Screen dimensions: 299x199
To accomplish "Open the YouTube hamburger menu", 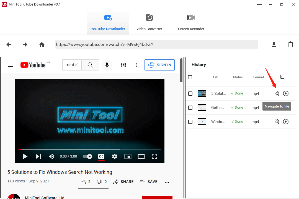I will (x=11, y=65).
